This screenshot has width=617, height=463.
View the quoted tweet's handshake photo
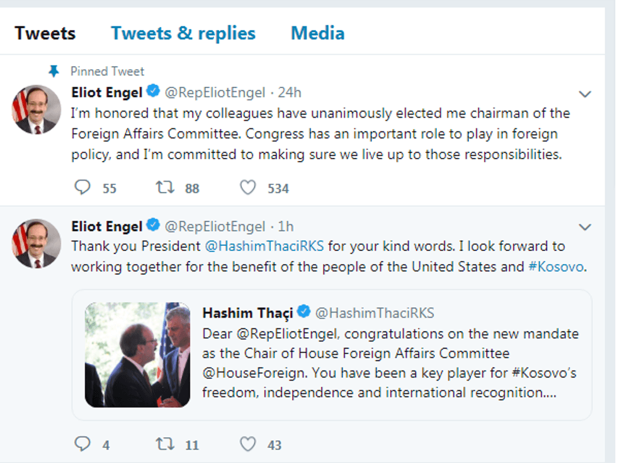[x=137, y=355]
